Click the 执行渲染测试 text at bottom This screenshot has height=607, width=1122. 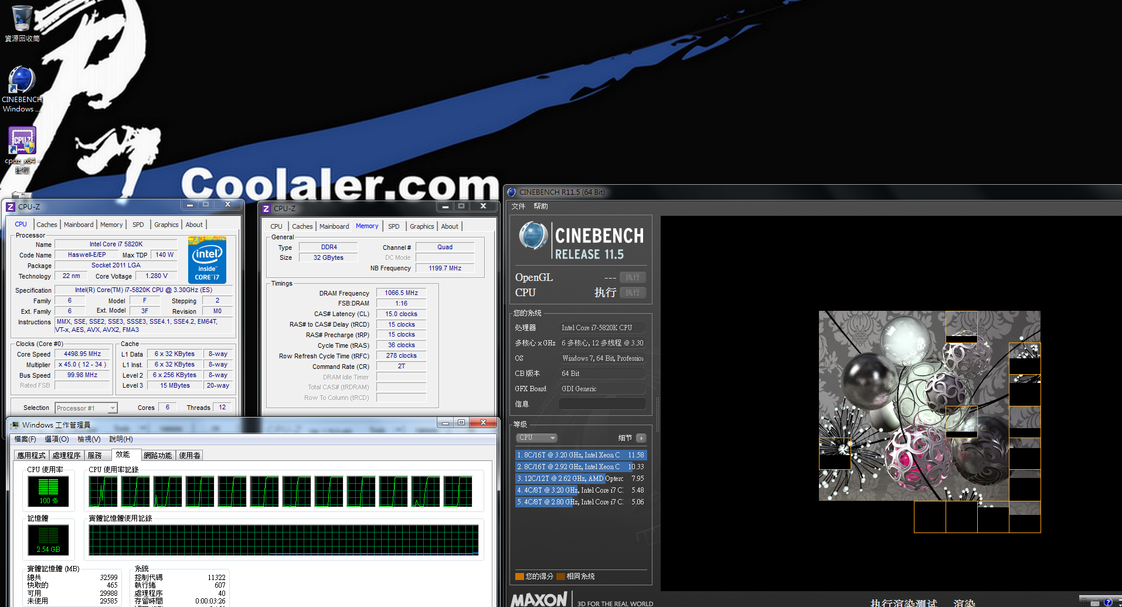click(903, 603)
